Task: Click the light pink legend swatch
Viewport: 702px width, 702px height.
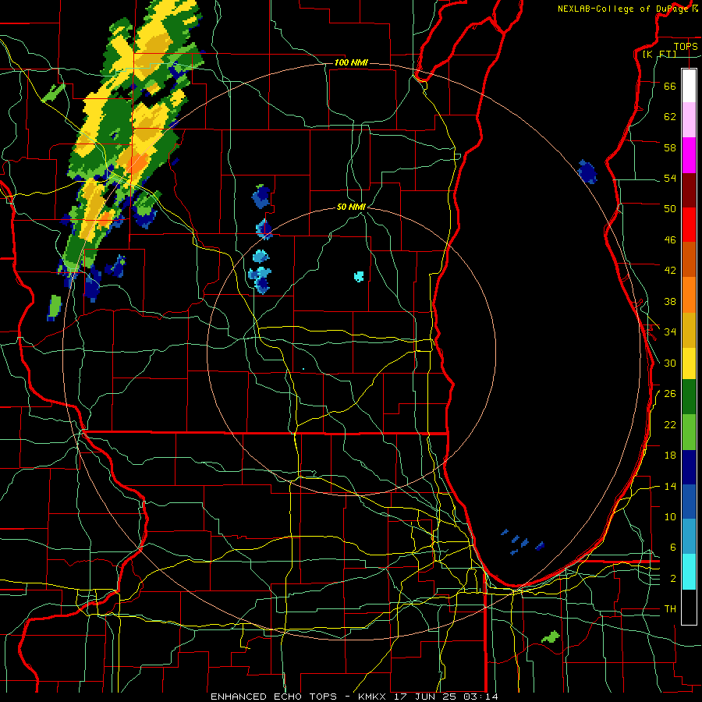Action: pyautogui.click(x=689, y=119)
